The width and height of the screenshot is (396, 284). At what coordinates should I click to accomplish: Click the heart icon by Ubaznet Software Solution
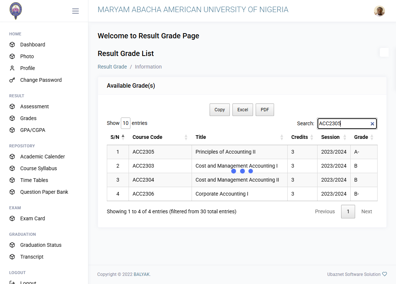pos(385,274)
